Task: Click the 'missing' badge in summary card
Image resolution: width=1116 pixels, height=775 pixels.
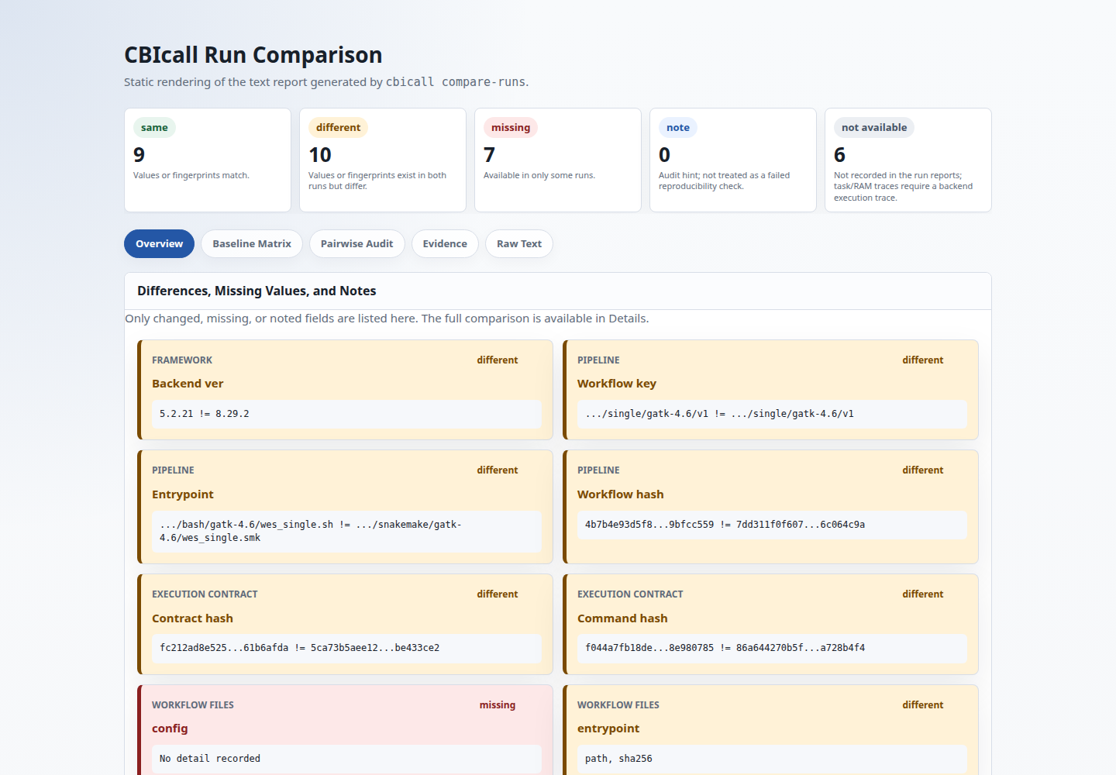Action: [x=511, y=128]
